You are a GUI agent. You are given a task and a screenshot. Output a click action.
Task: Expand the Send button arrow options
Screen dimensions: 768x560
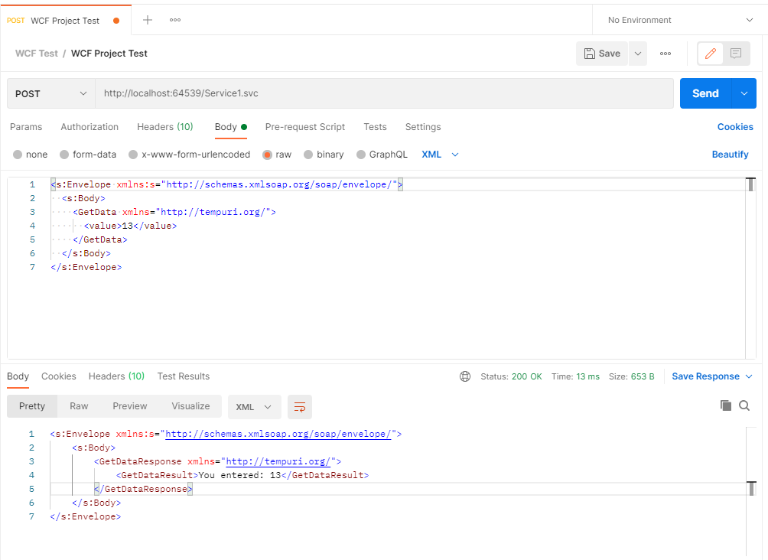pos(744,93)
